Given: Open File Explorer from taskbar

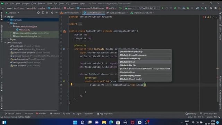Looking at the screenshot, I should coord(104,122).
